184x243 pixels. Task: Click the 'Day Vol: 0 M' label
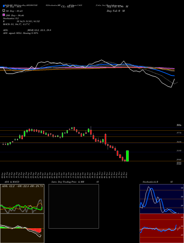116,11
